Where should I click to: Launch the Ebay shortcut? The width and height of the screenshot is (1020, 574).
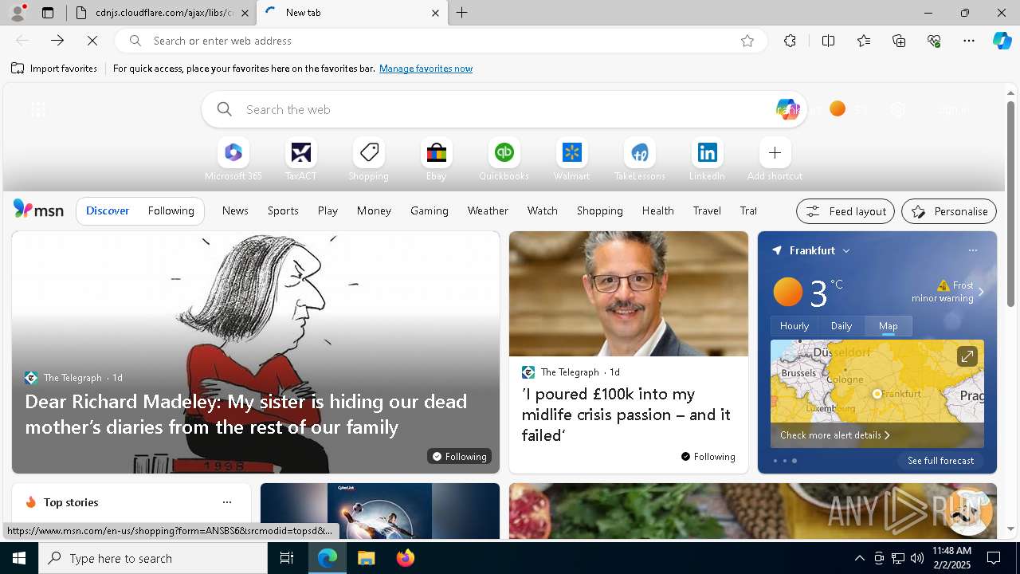(x=437, y=159)
